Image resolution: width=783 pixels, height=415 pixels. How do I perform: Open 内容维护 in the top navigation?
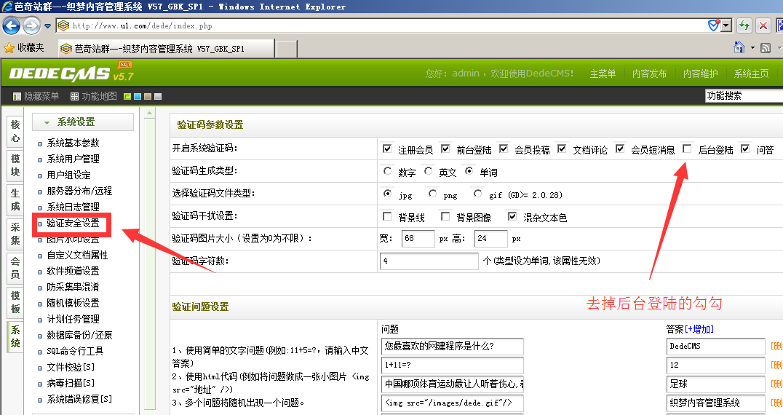[701, 74]
